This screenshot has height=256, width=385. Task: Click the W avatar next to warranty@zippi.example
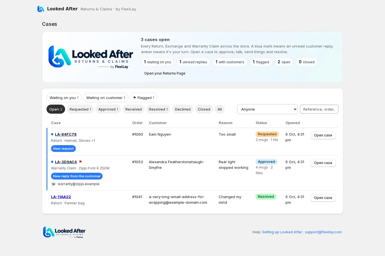pos(54,184)
